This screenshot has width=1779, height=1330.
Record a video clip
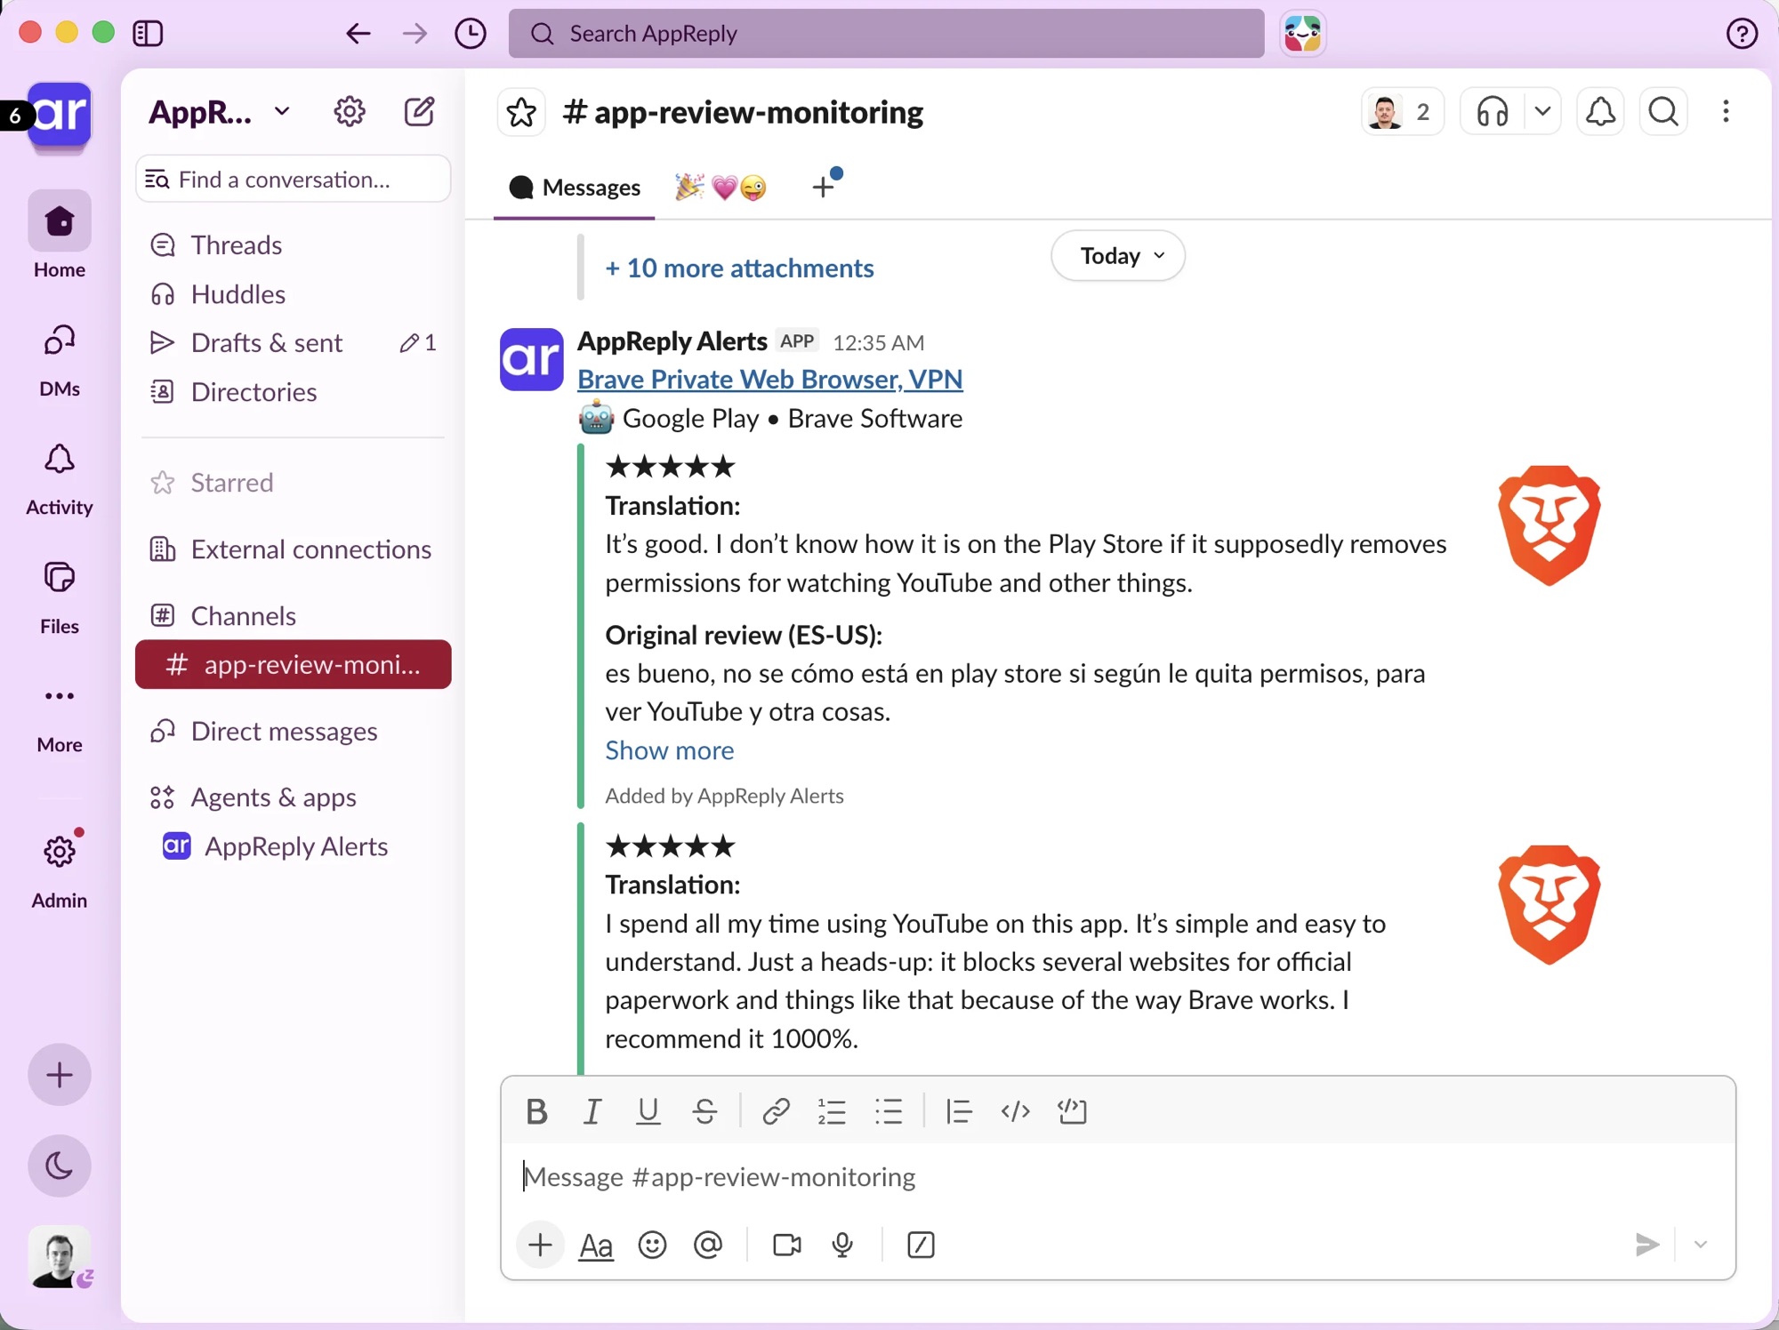787,1245
